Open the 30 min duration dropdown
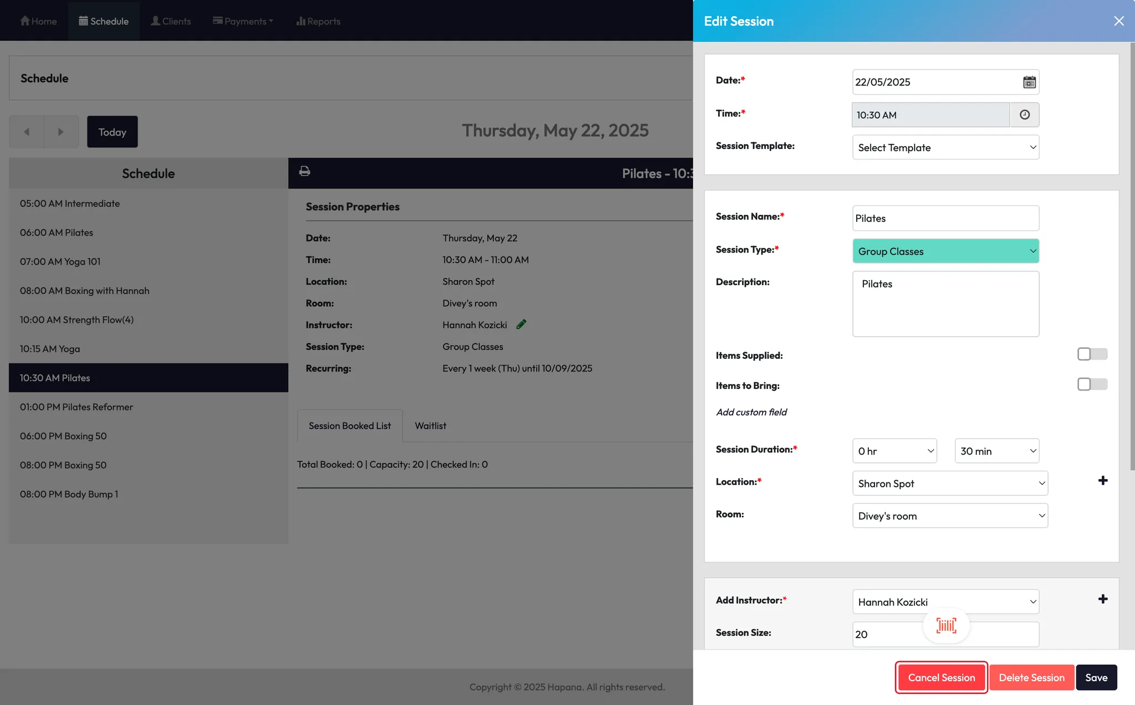Viewport: 1135px width, 705px height. click(x=996, y=451)
